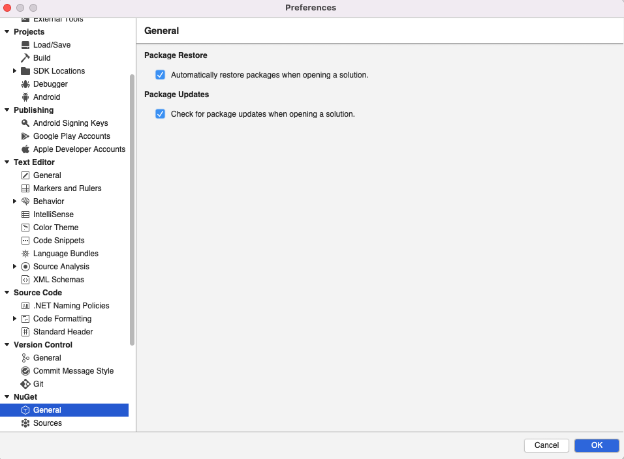Screen dimensions: 624x459
Task: Open Color Theme settings icon
Action: click(x=24, y=227)
